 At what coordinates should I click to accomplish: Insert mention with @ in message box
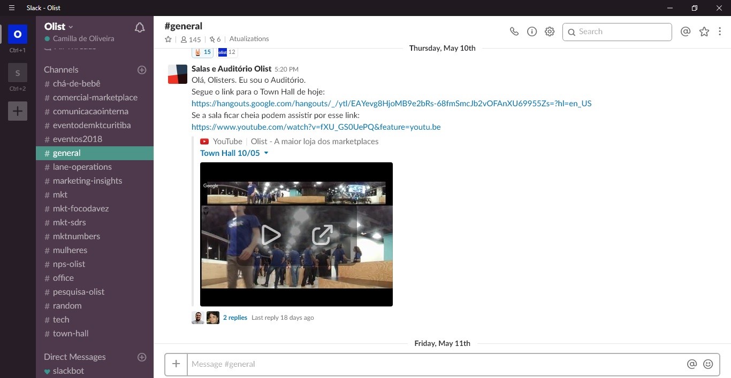click(692, 364)
